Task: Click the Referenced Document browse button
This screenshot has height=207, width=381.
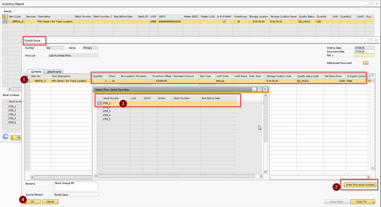Action: pyautogui.click(x=366, y=63)
